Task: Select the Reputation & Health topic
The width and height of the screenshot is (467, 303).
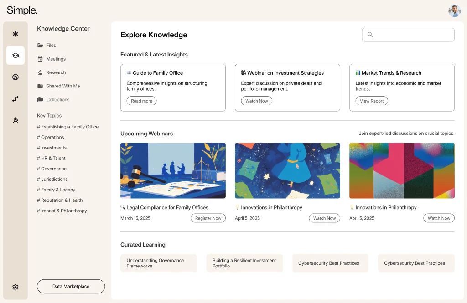Action: 60,200
